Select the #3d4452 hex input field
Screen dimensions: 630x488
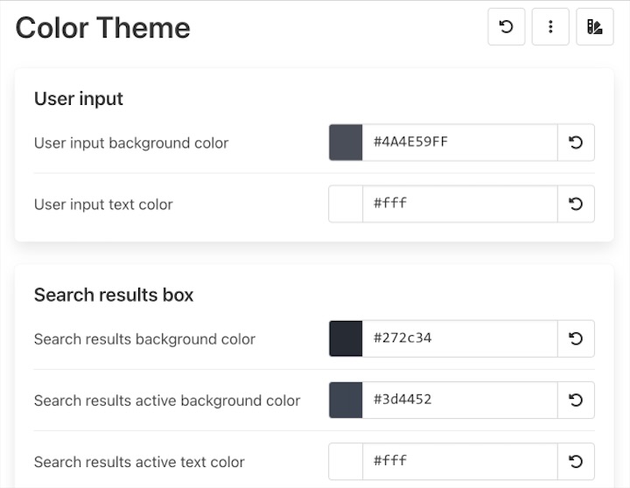pos(459,400)
